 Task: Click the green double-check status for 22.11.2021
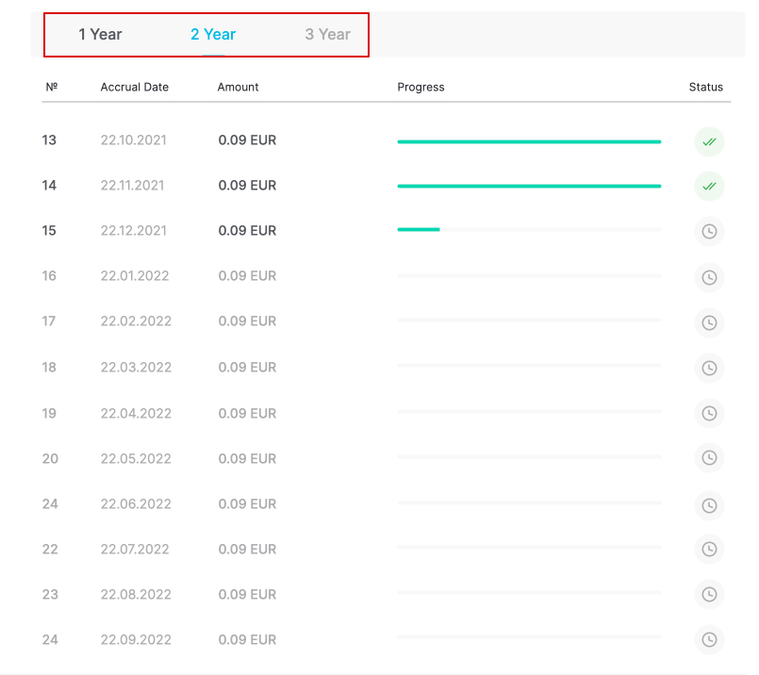click(709, 187)
